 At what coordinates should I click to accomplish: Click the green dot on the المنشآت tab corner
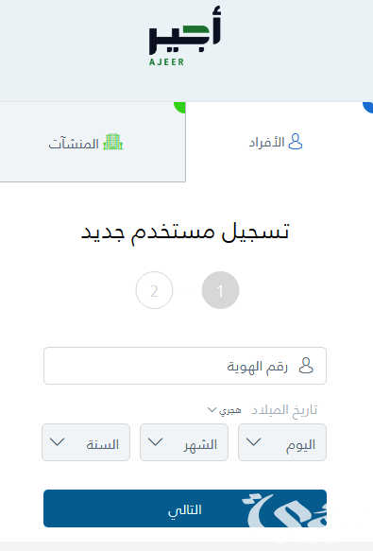coord(180,107)
